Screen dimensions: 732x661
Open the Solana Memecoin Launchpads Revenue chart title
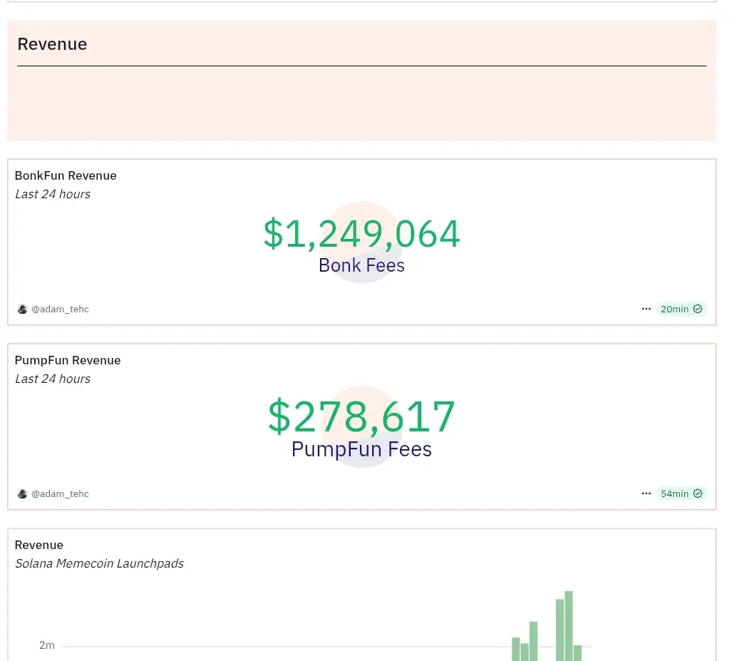coord(38,545)
